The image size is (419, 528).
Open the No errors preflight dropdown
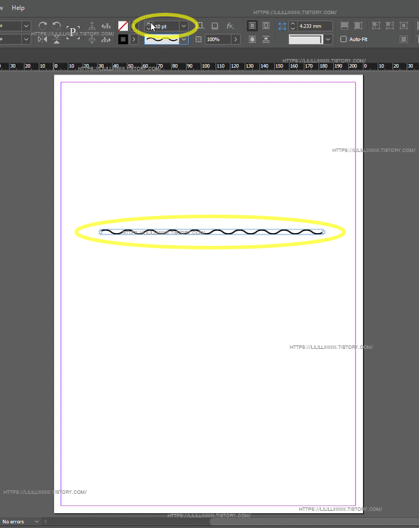coord(36,522)
